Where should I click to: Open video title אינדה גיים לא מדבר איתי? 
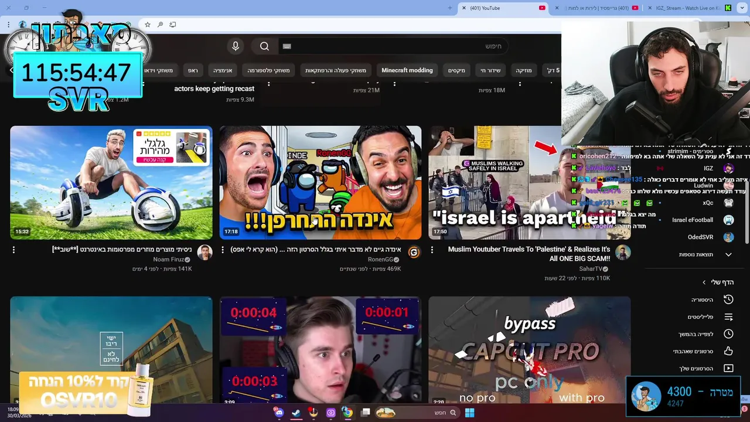[x=316, y=250]
